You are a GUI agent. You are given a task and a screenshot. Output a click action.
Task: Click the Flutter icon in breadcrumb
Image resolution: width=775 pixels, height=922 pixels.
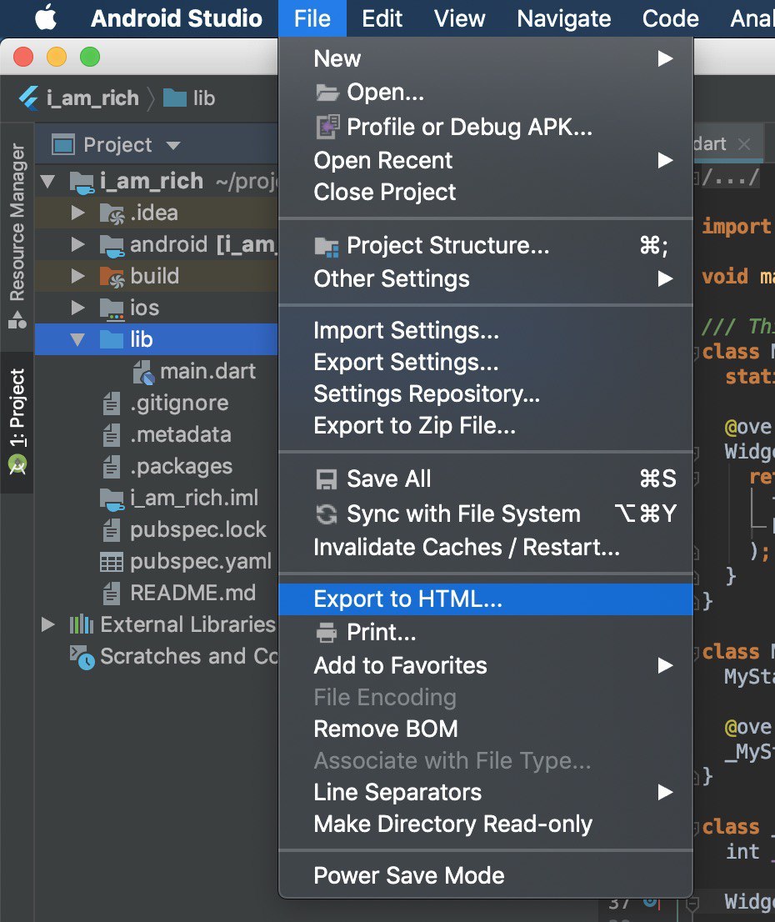(28, 98)
